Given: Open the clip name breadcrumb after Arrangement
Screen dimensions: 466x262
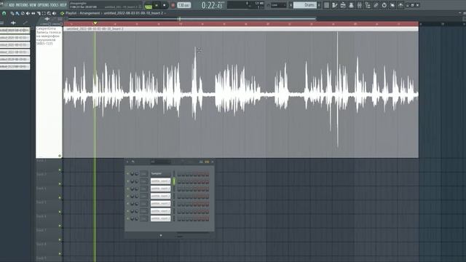Looking at the screenshot, I should (x=133, y=13).
